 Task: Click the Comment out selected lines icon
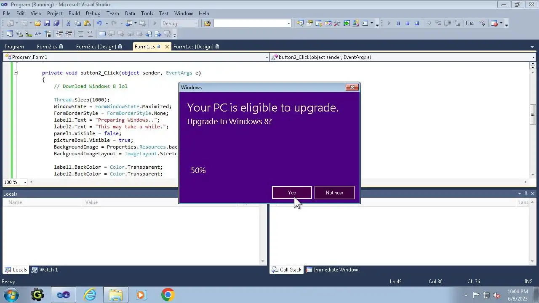click(81, 34)
